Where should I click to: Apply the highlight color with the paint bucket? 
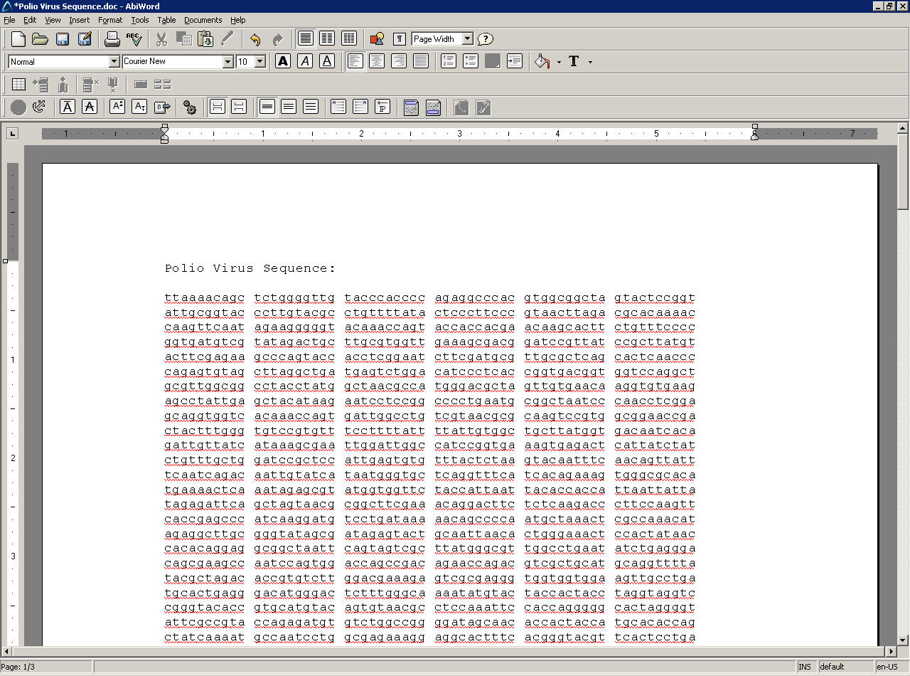[542, 61]
